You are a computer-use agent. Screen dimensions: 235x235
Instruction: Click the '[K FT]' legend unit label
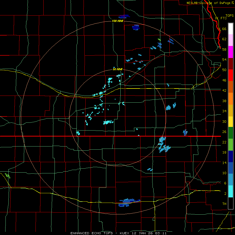coord(221,18)
